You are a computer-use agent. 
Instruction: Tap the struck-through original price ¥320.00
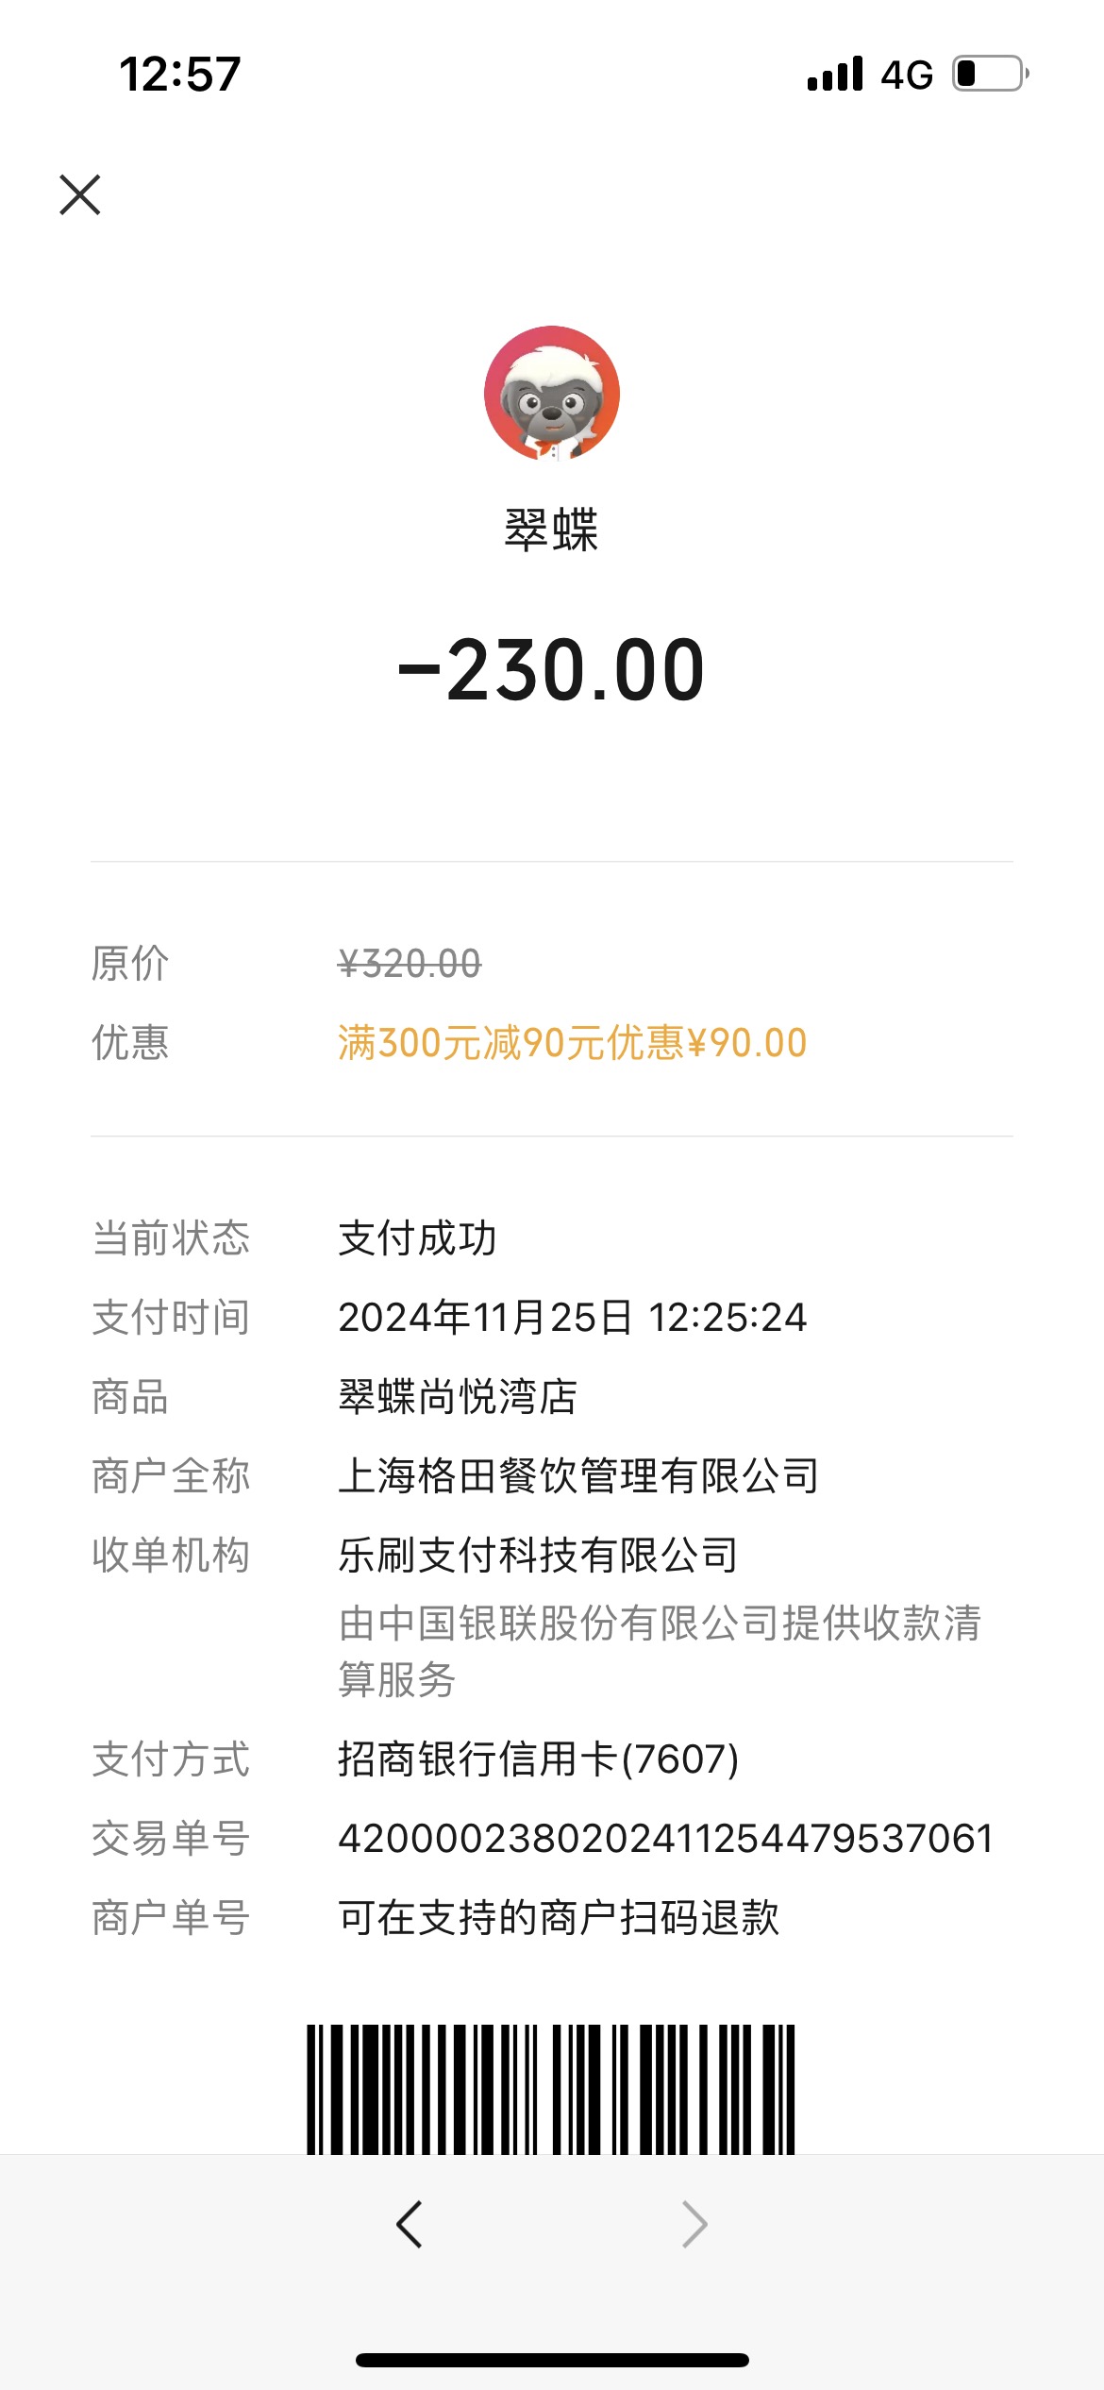(410, 964)
